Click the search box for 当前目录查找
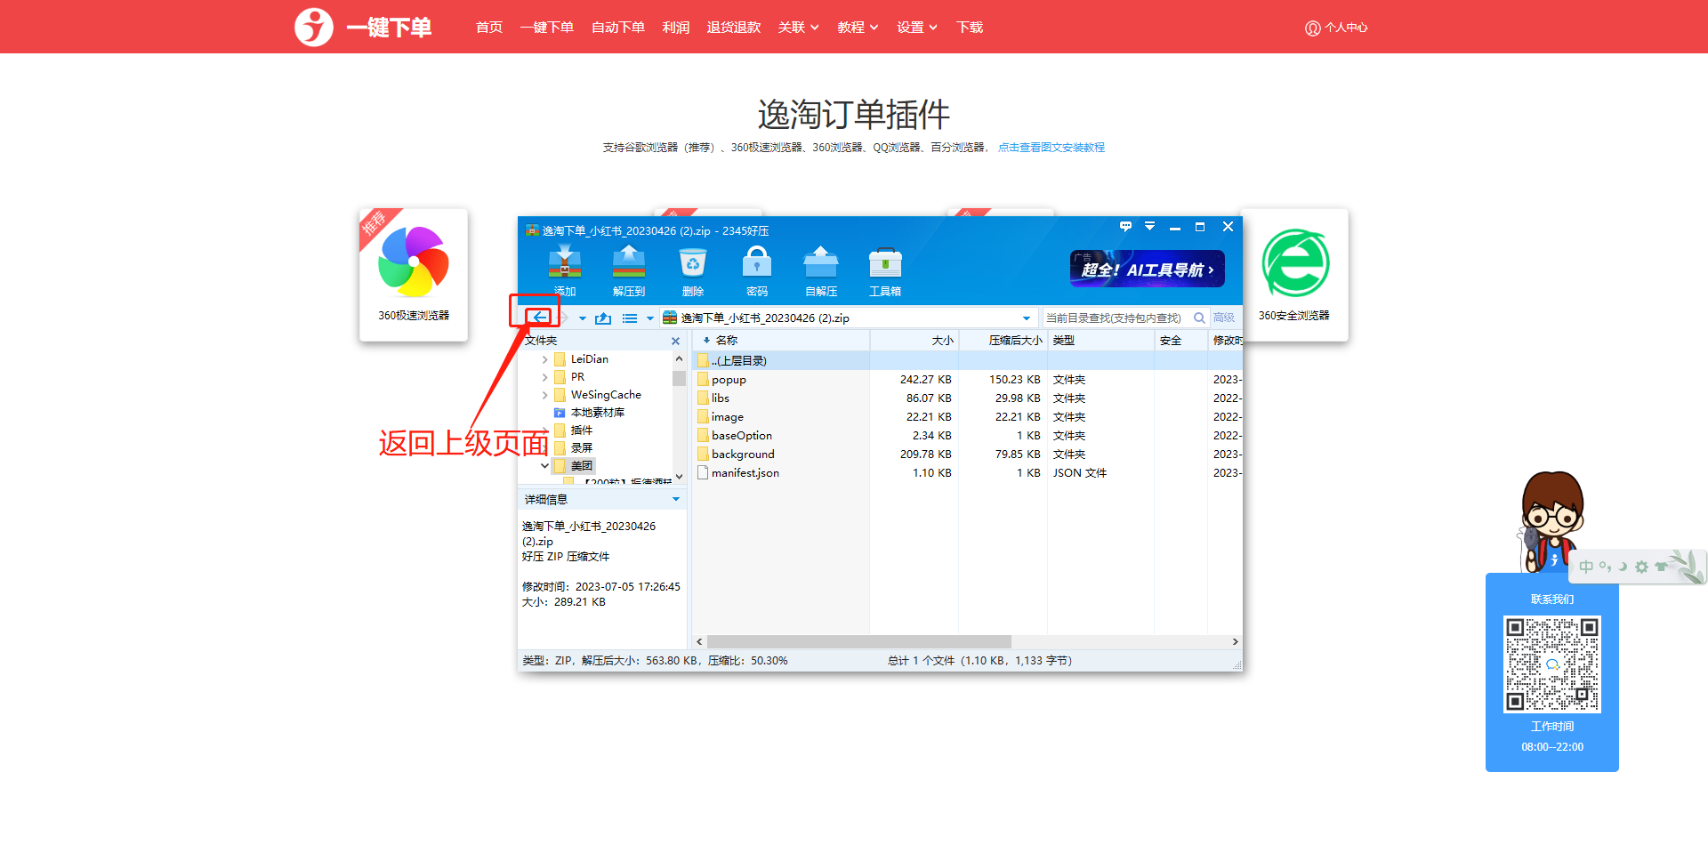Viewport: 1708px width, 861px height. [x=1116, y=318]
